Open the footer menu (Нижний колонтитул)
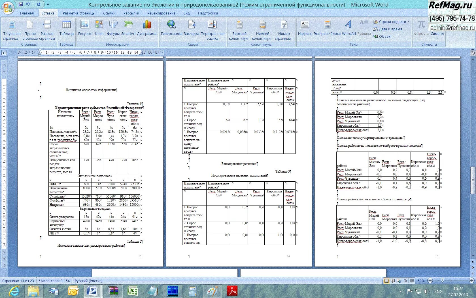Viewport: 476px width, 298px height. [263, 30]
